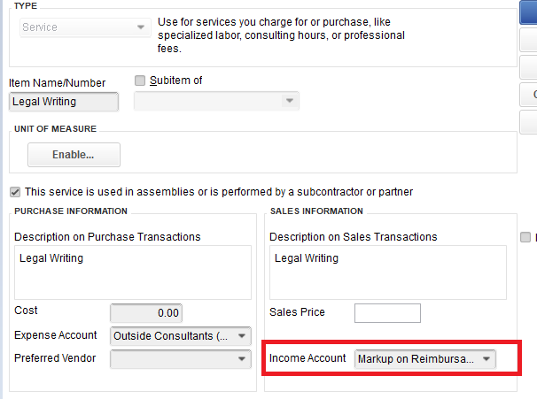Click into the Item Name/Number field
This screenshot has width=537, height=399.
pyautogui.click(x=63, y=102)
